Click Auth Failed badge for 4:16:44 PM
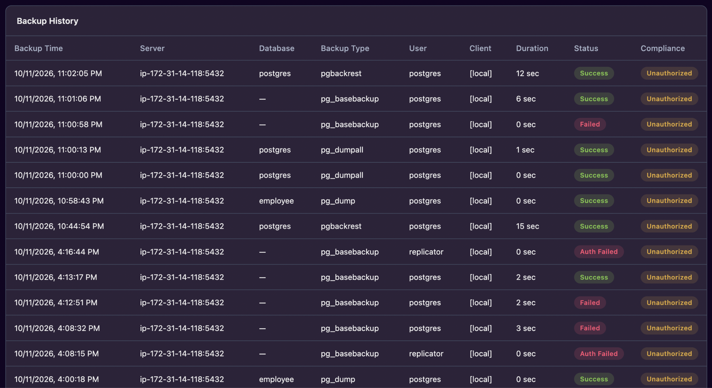The height and width of the screenshot is (388, 712). coord(599,252)
